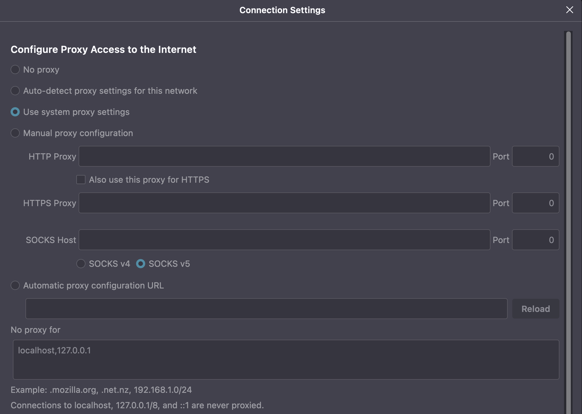582x414 pixels.
Task: Close the Connection Settings dialog
Action: tap(569, 10)
